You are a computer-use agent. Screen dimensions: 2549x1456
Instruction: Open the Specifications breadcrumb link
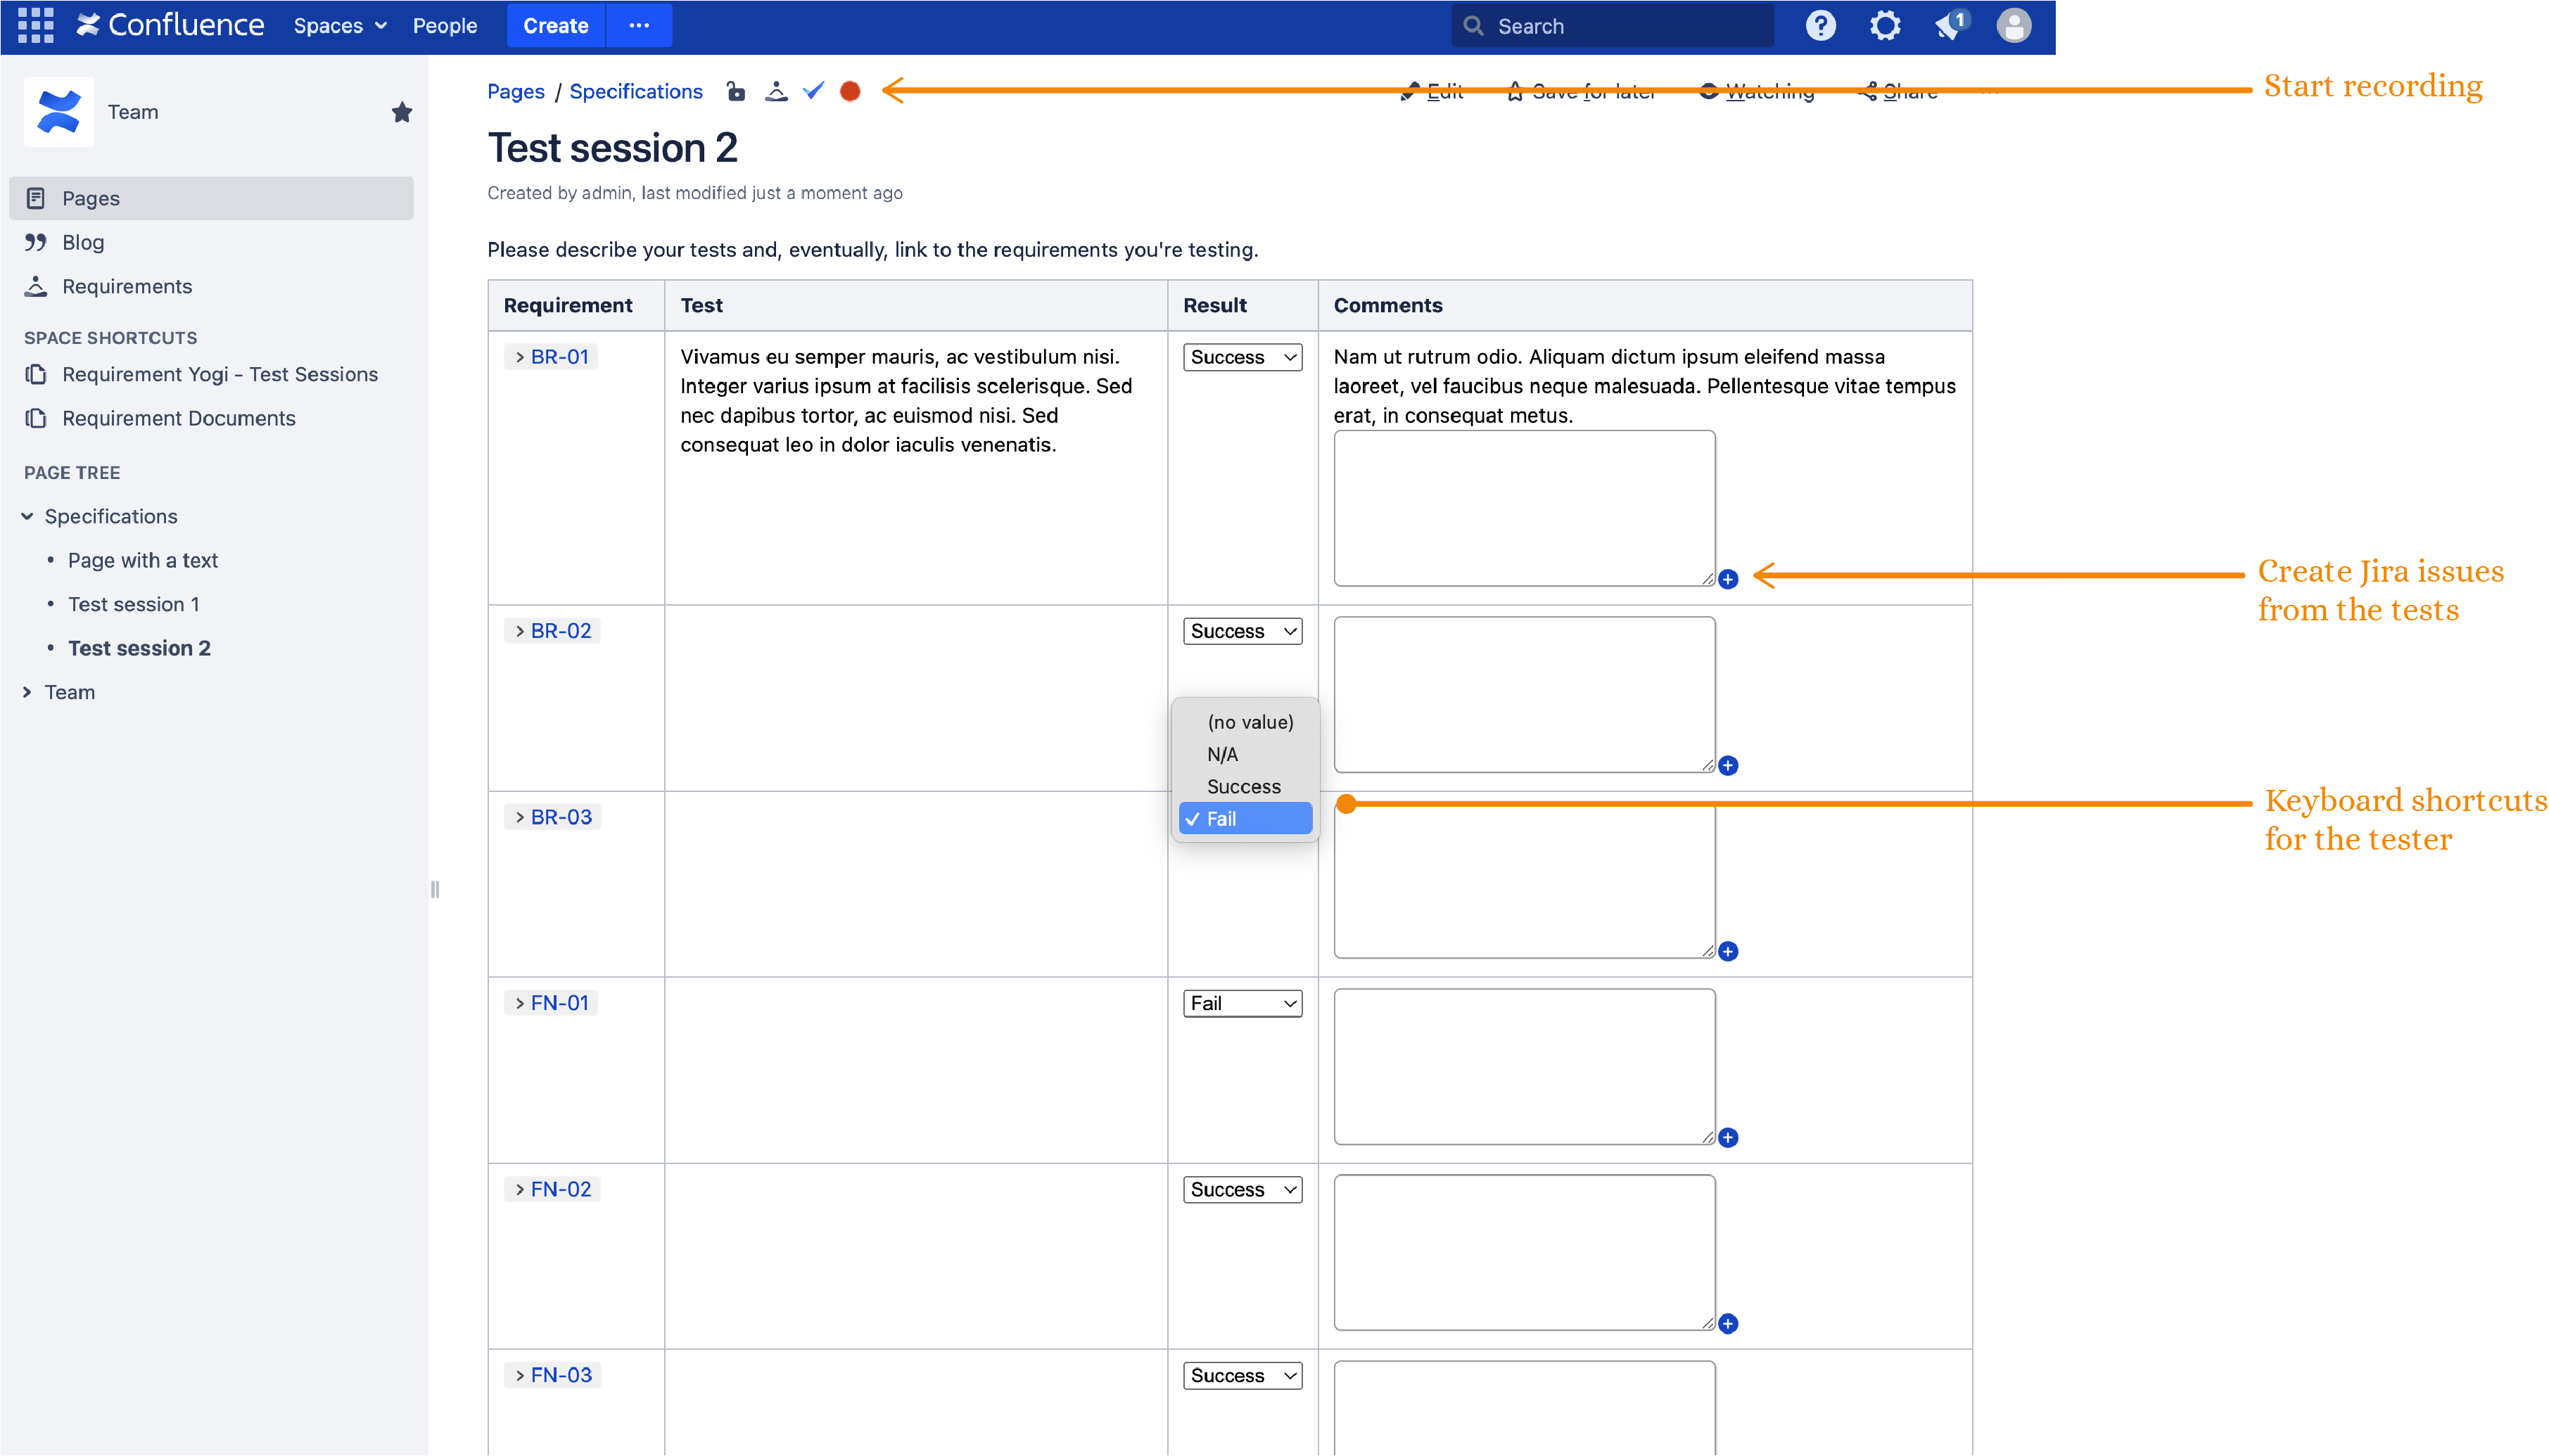(x=636, y=91)
